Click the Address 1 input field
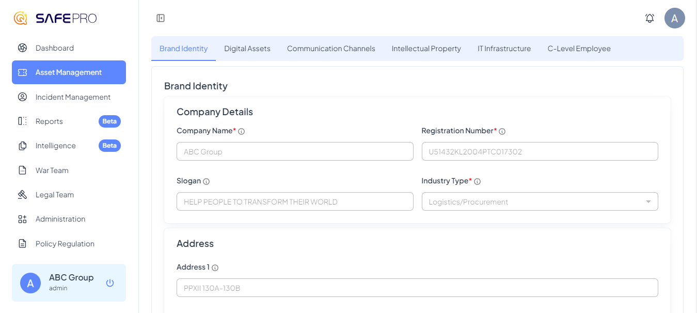Image resolution: width=697 pixels, height=313 pixels. [x=417, y=288]
